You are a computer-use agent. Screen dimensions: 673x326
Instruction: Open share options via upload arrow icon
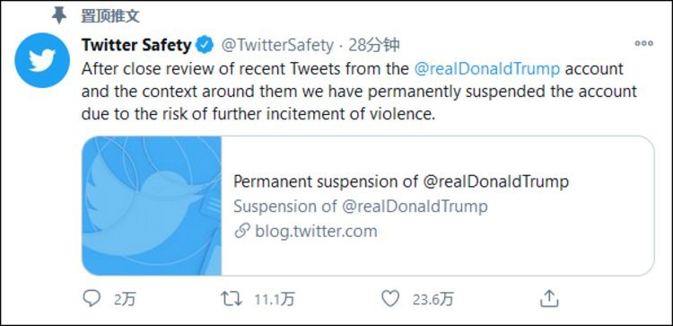tap(549, 298)
